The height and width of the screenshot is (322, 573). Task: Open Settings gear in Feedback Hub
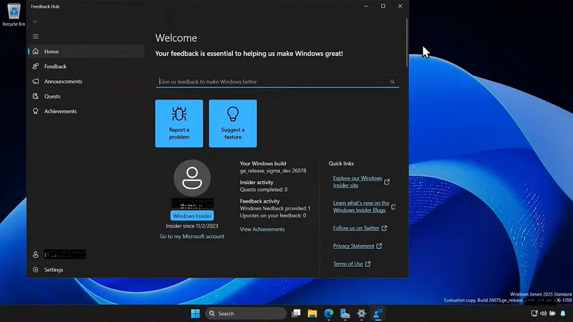pyautogui.click(x=36, y=270)
